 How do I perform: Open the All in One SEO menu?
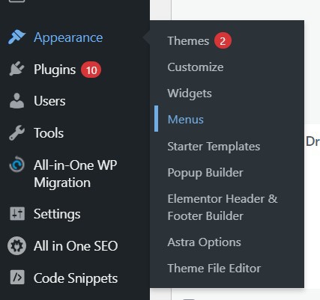click(76, 246)
